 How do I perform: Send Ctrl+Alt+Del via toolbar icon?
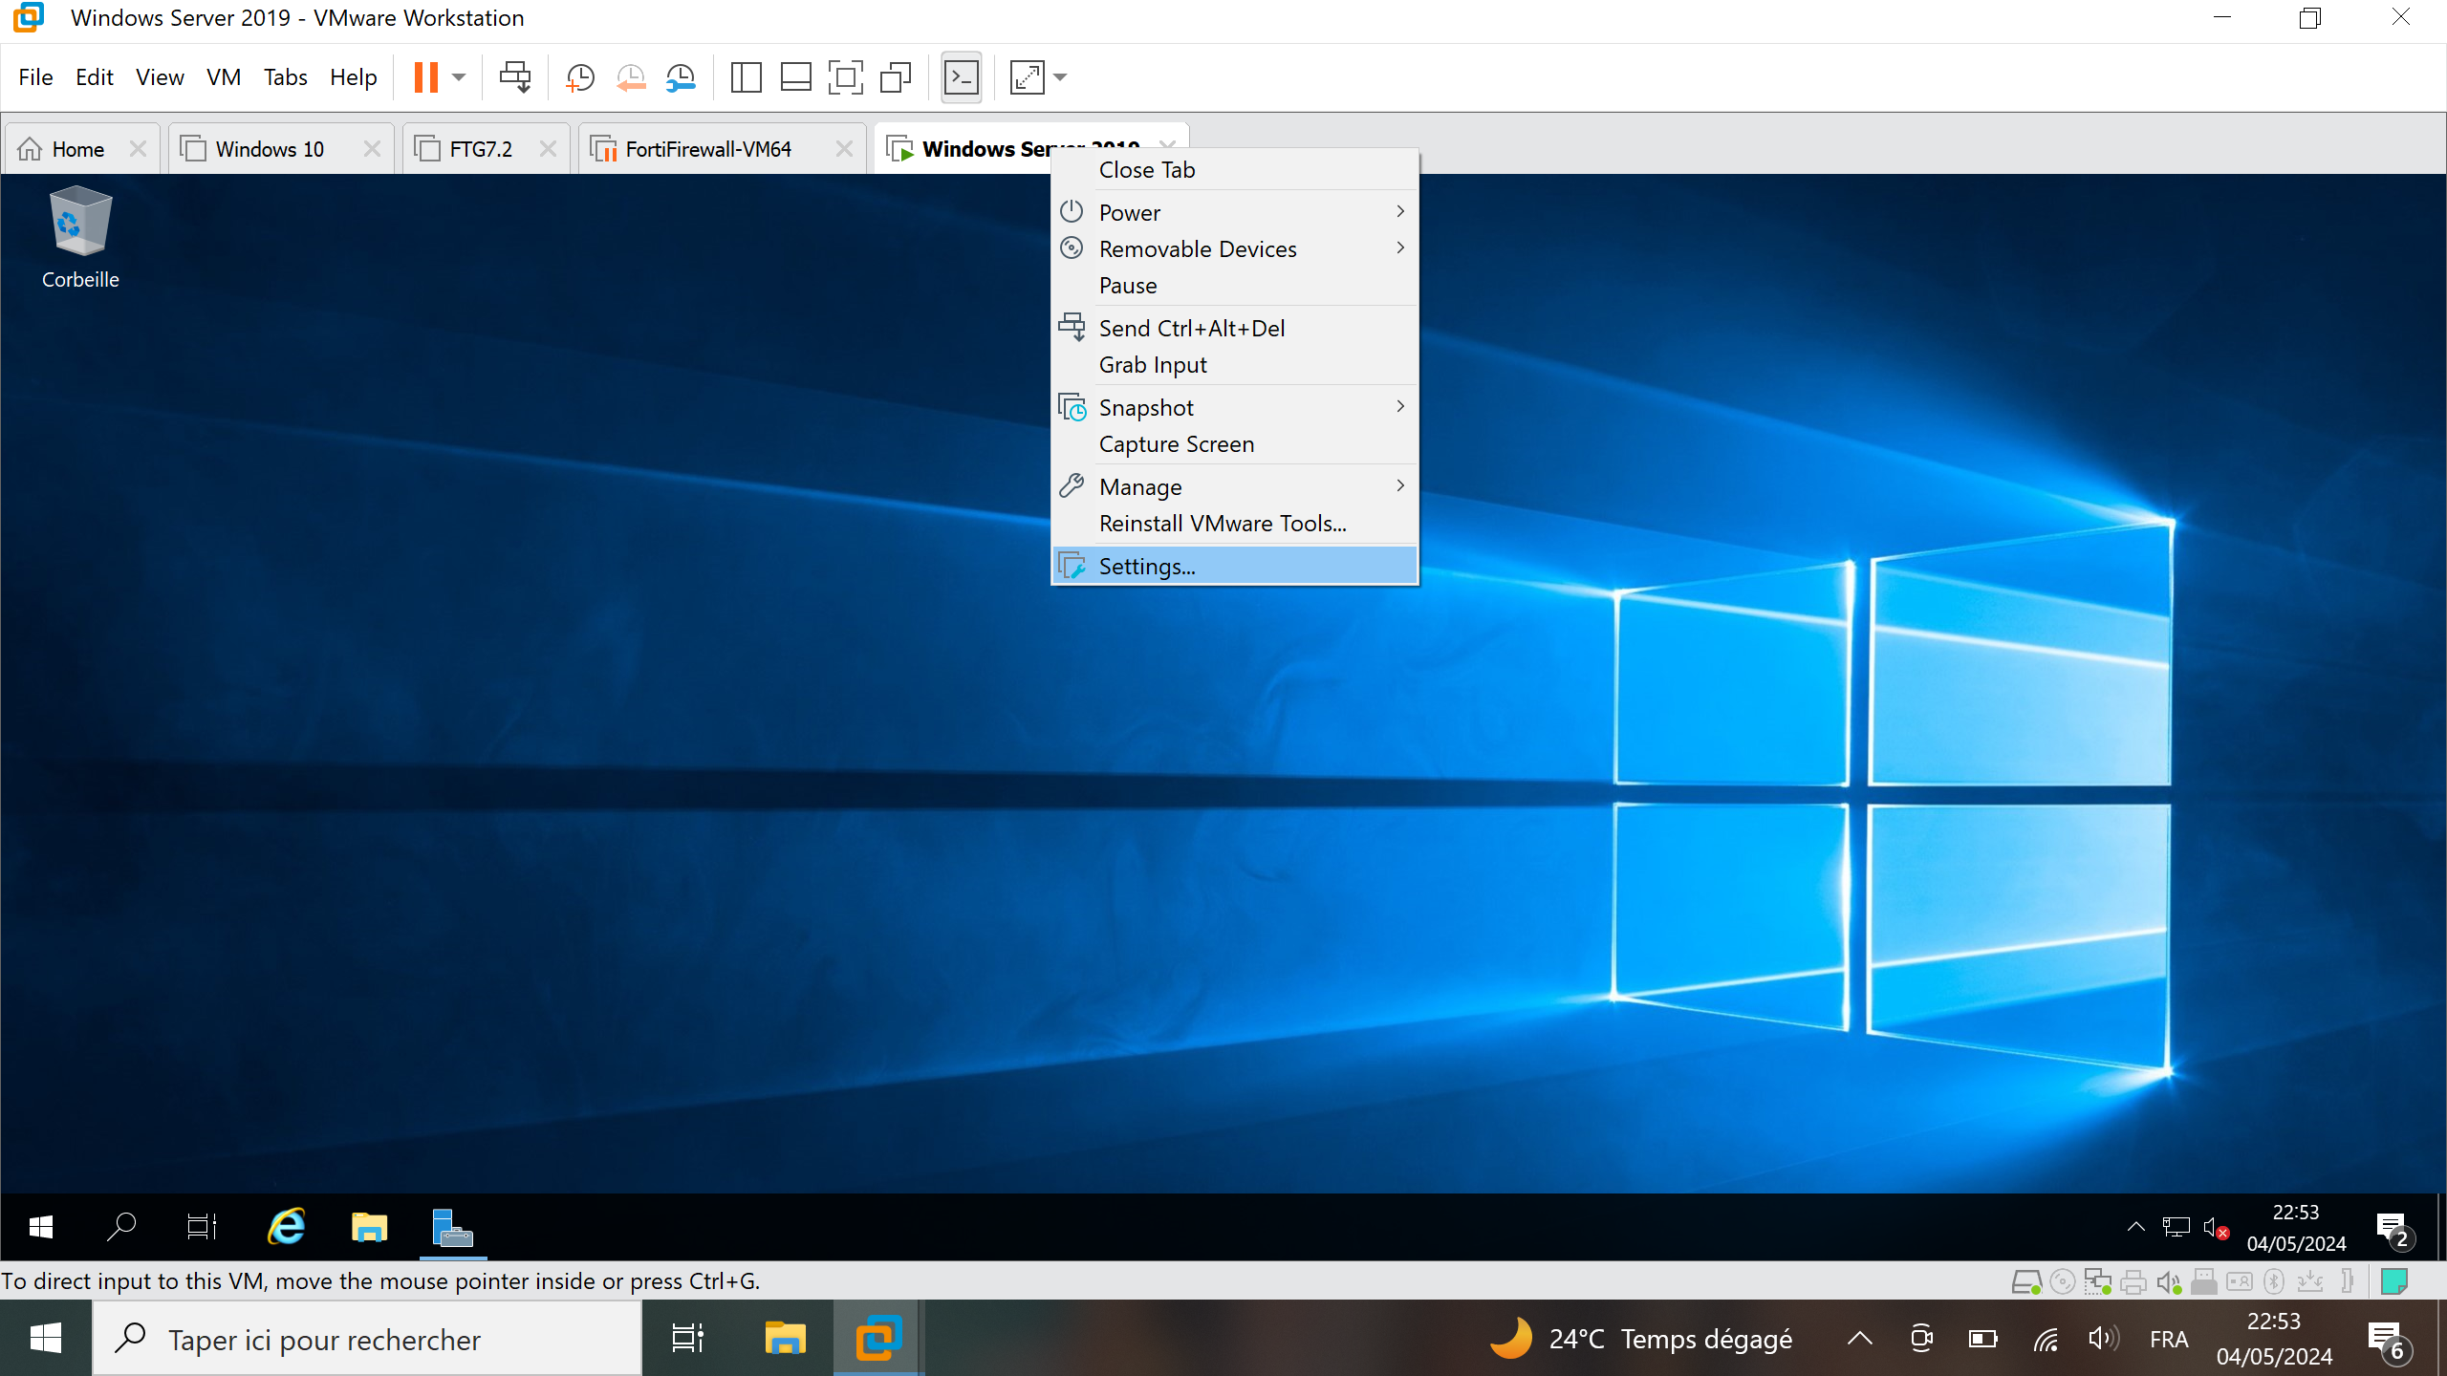pos(515,77)
